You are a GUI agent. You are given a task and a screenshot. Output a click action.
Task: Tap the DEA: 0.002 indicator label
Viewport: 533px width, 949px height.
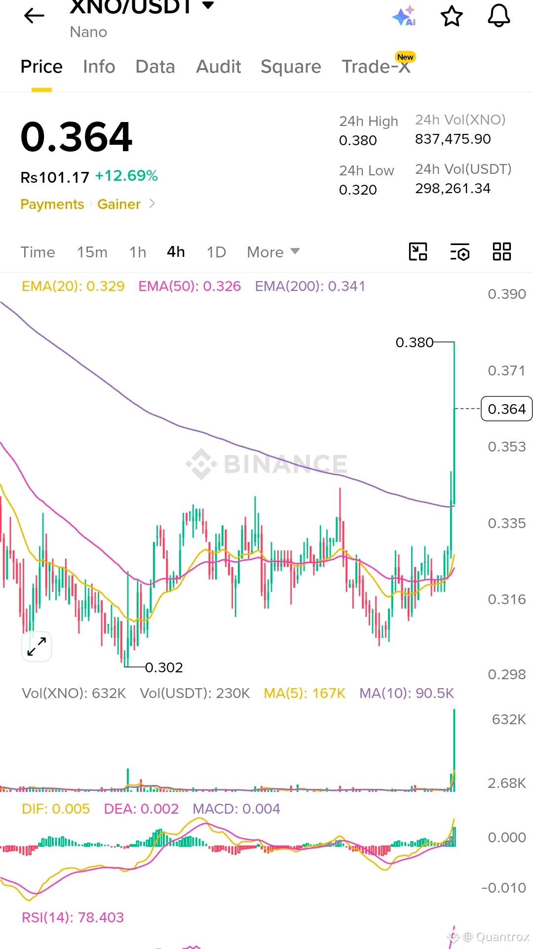141,809
